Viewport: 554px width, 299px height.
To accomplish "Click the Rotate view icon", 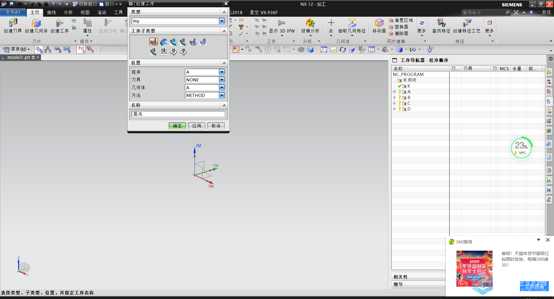I will tap(342, 50).
